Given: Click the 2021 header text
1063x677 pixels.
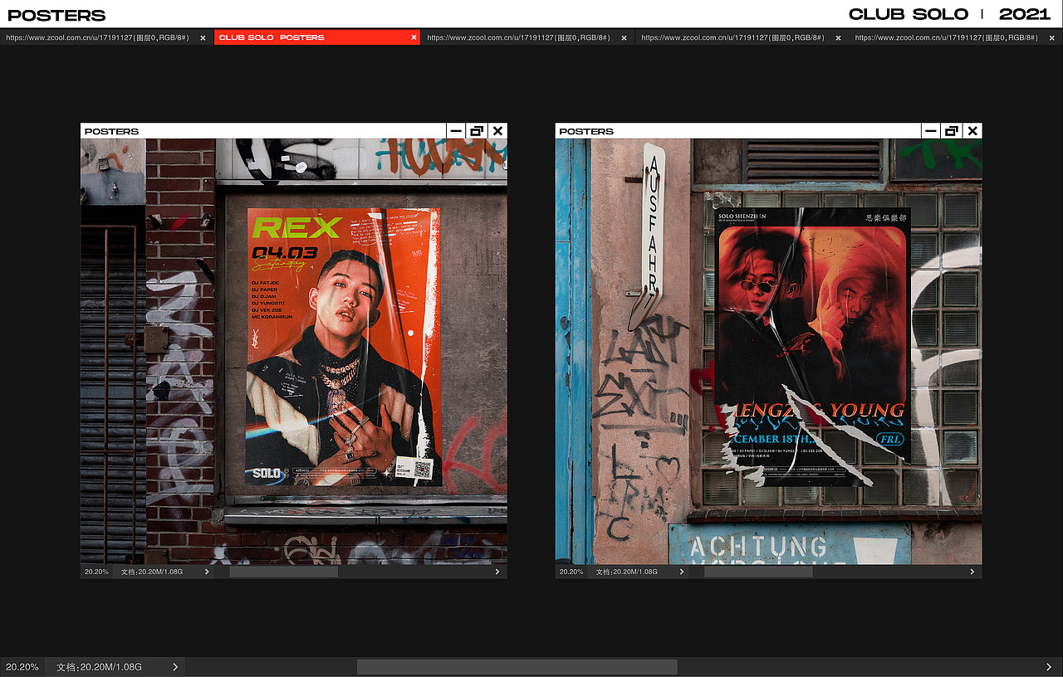Looking at the screenshot, I should click(x=1025, y=14).
